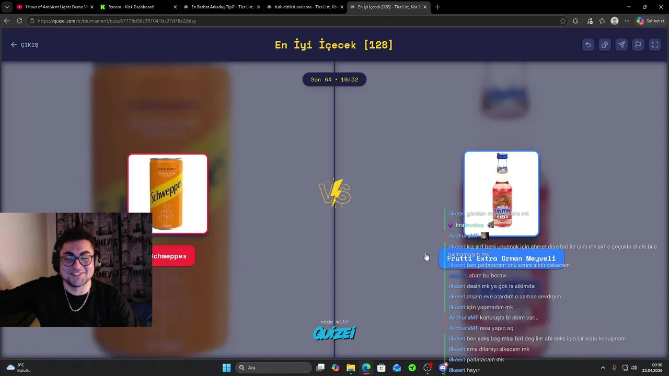Open the favorites list icon
The width and height of the screenshot is (669, 376).
[x=602, y=21]
